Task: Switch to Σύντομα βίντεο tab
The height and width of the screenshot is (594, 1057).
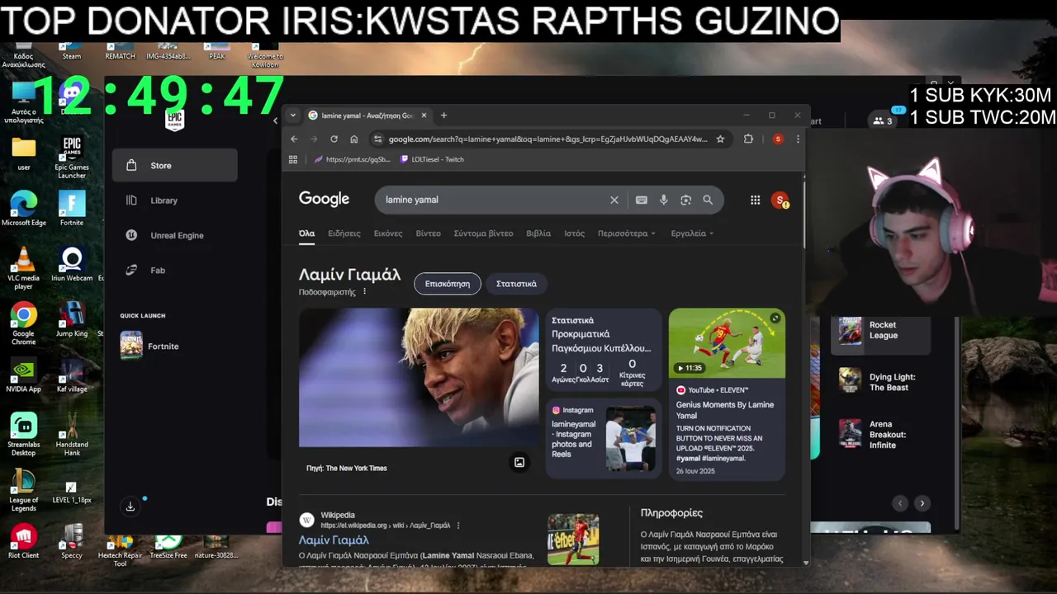Action: pyautogui.click(x=483, y=233)
